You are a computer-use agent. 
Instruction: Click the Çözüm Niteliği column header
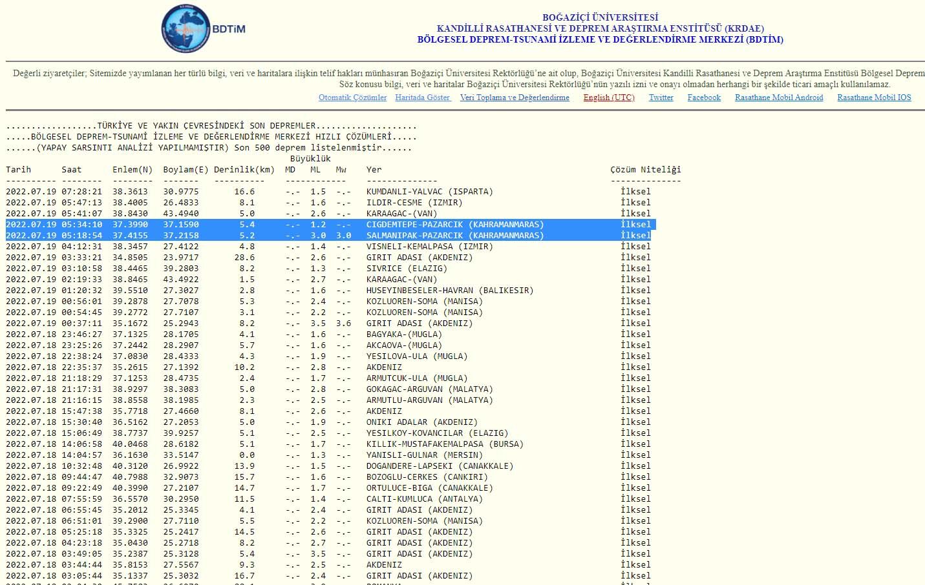[x=646, y=170]
